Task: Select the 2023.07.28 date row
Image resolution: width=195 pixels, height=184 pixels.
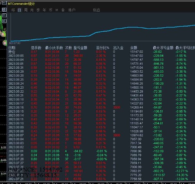Action: 16,159
